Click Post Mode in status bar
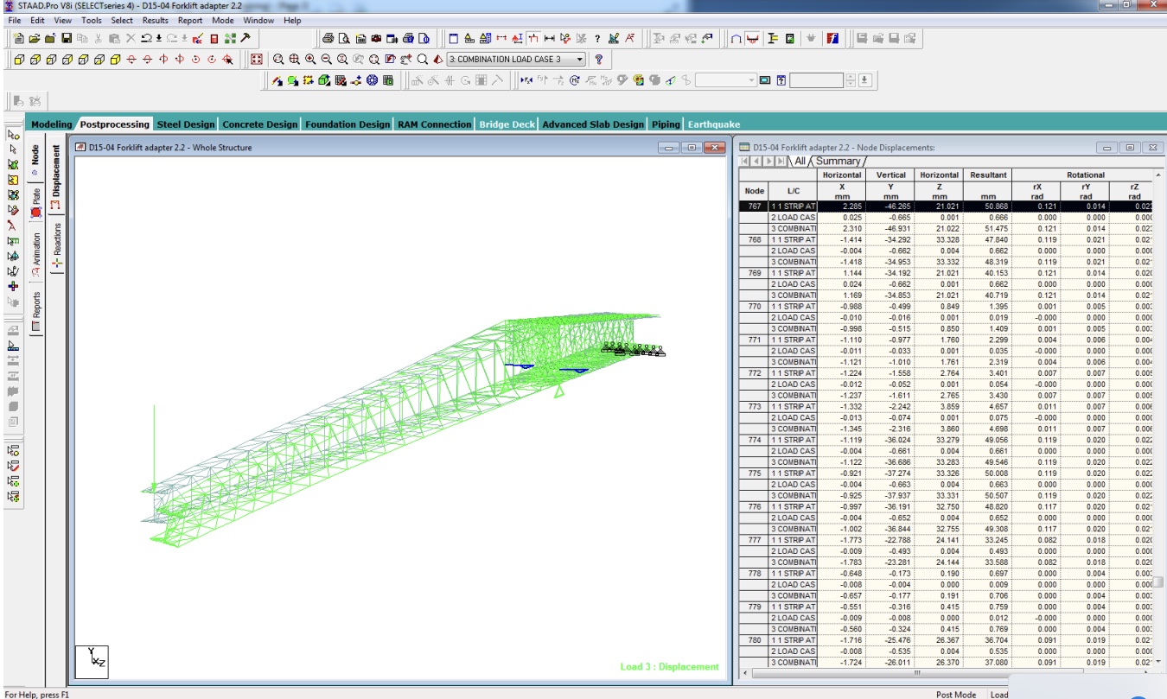Viewport: 1167px width, 699px height. click(956, 694)
